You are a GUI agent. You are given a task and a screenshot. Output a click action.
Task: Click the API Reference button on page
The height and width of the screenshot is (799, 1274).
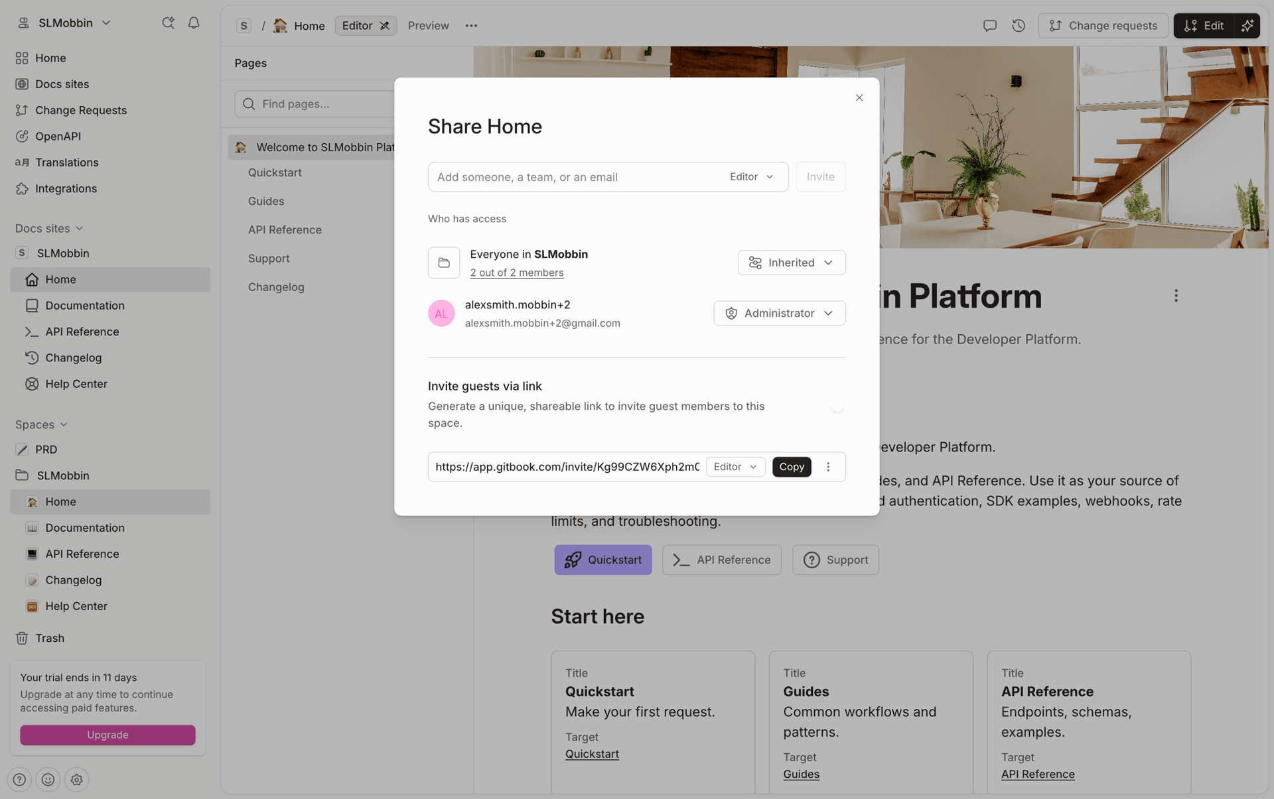coord(721,560)
